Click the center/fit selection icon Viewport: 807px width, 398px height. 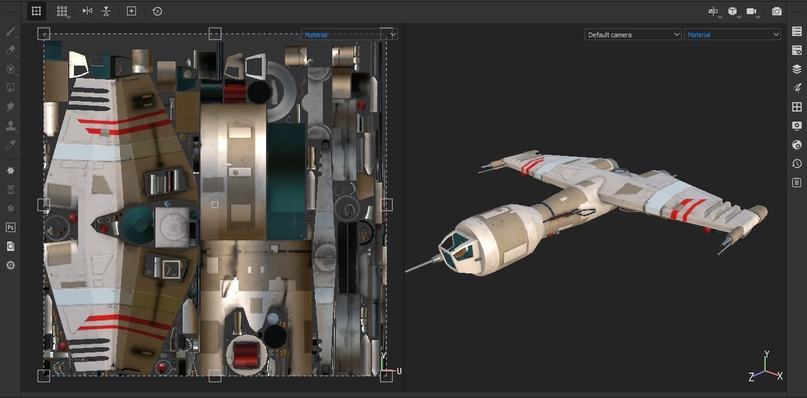[x=131, y=11]
